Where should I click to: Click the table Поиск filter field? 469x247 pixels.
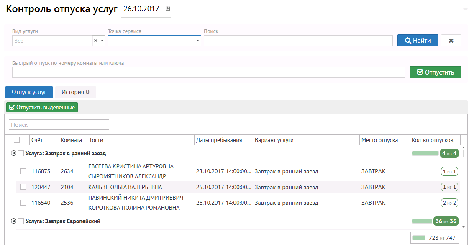[59, 125]
